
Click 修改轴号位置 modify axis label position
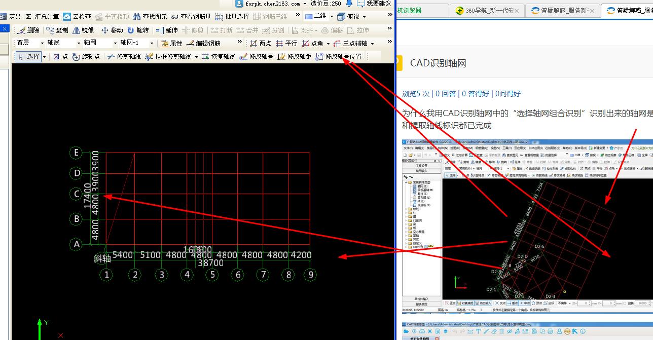[339, 57]
